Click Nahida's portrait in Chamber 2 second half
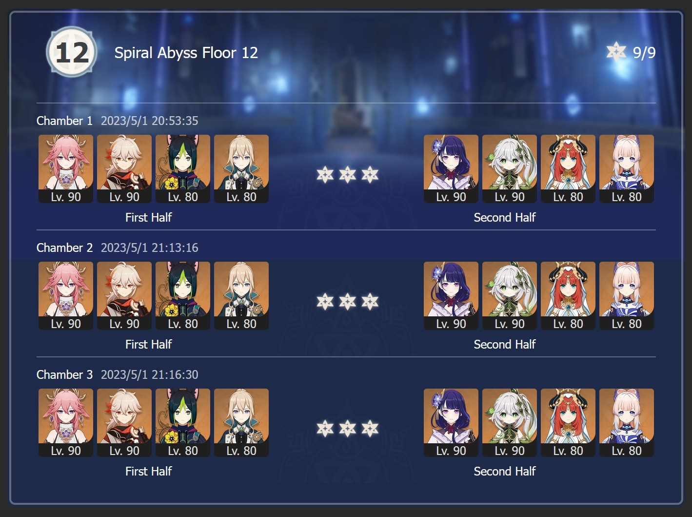Viewport: 692px width, 517px height. pos(510,296)
